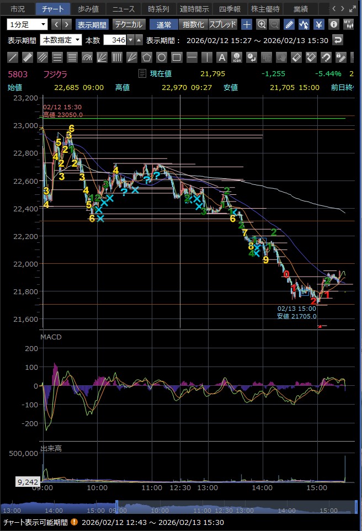Click the yen symbol icon
The image size is (362, 531).
click(318, 24)
